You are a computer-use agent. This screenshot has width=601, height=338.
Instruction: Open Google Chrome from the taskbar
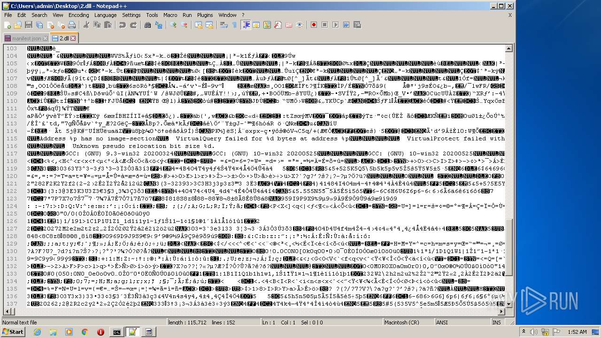tap(85, 332)
